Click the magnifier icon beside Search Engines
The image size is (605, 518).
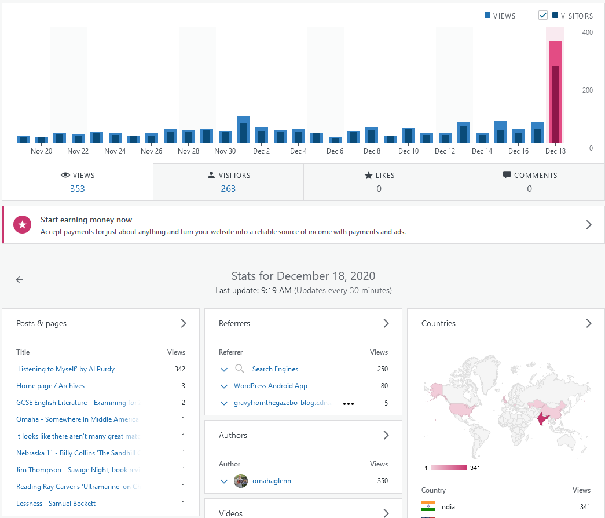[x=240, y=369]
